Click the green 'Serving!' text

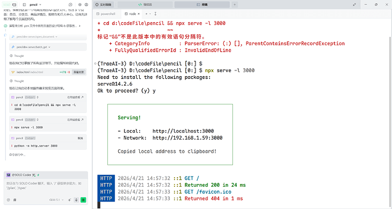130,118
